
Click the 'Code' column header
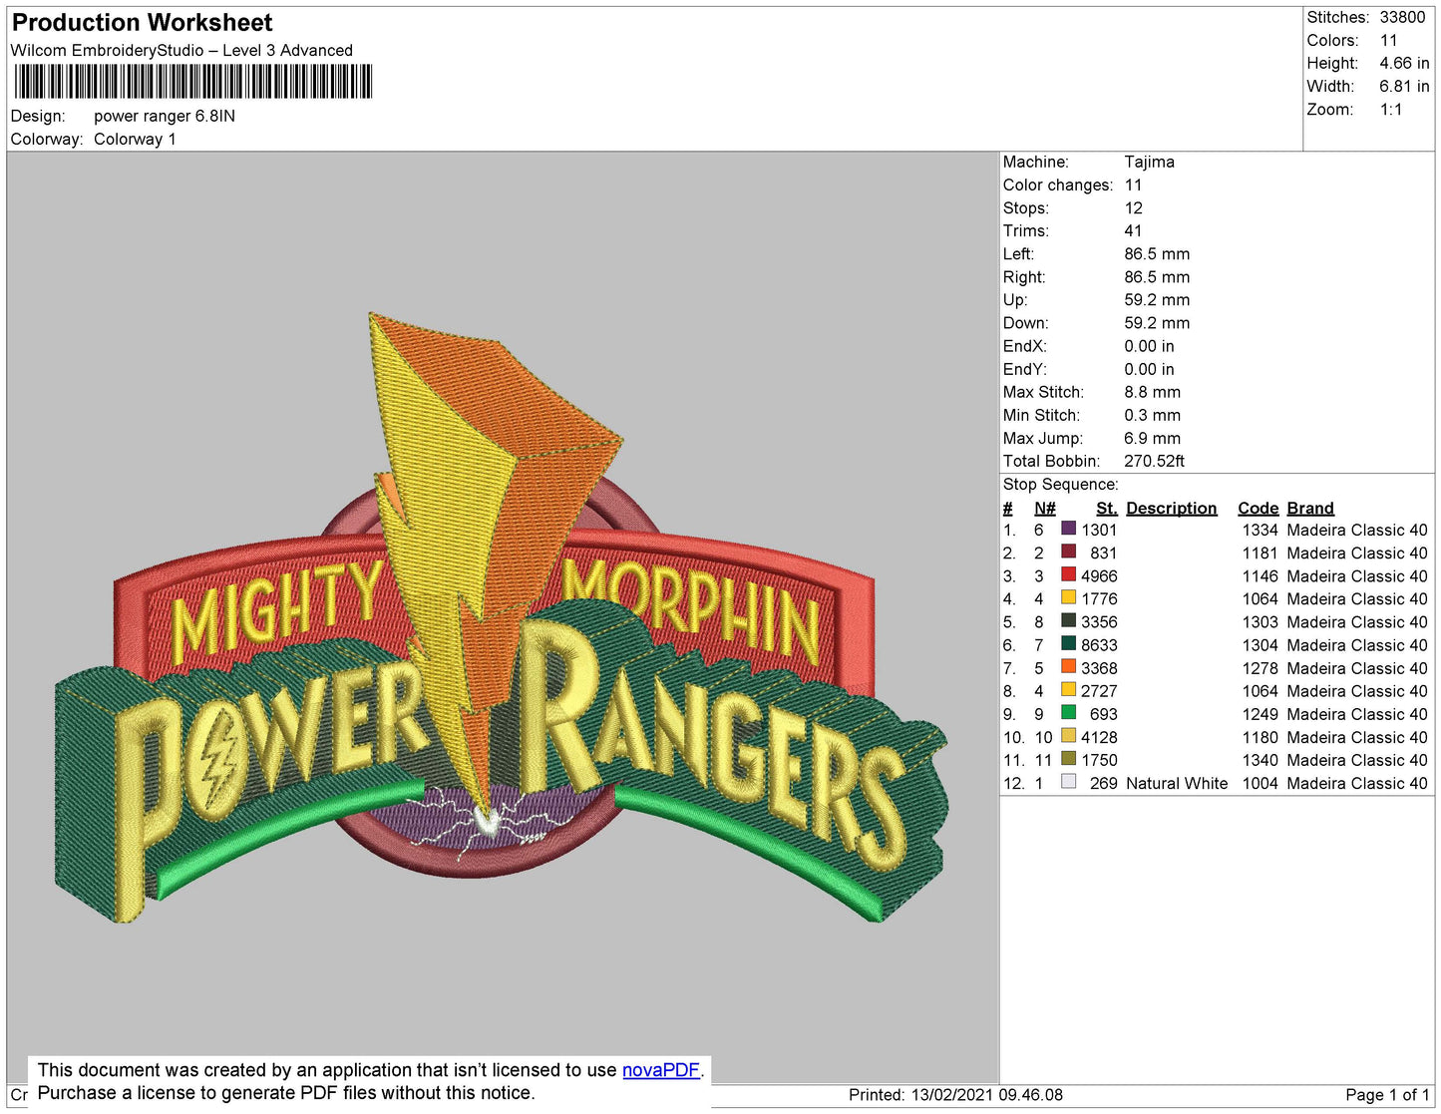(1259, 508)
